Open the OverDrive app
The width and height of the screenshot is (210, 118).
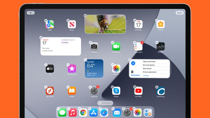coord(161,91)
